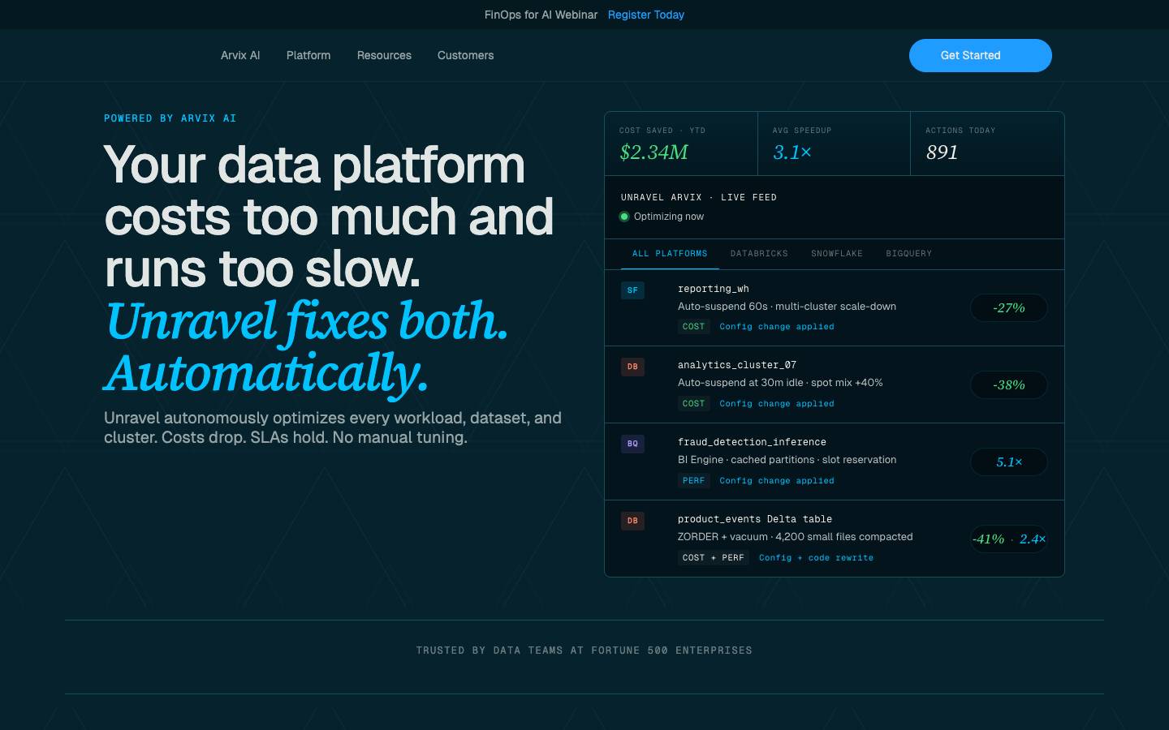The height and width of the screenshot is (730, 1169).
Task: Click the 3.1× average speedup value
Action: pyautogui.click(x=792, y=152)
